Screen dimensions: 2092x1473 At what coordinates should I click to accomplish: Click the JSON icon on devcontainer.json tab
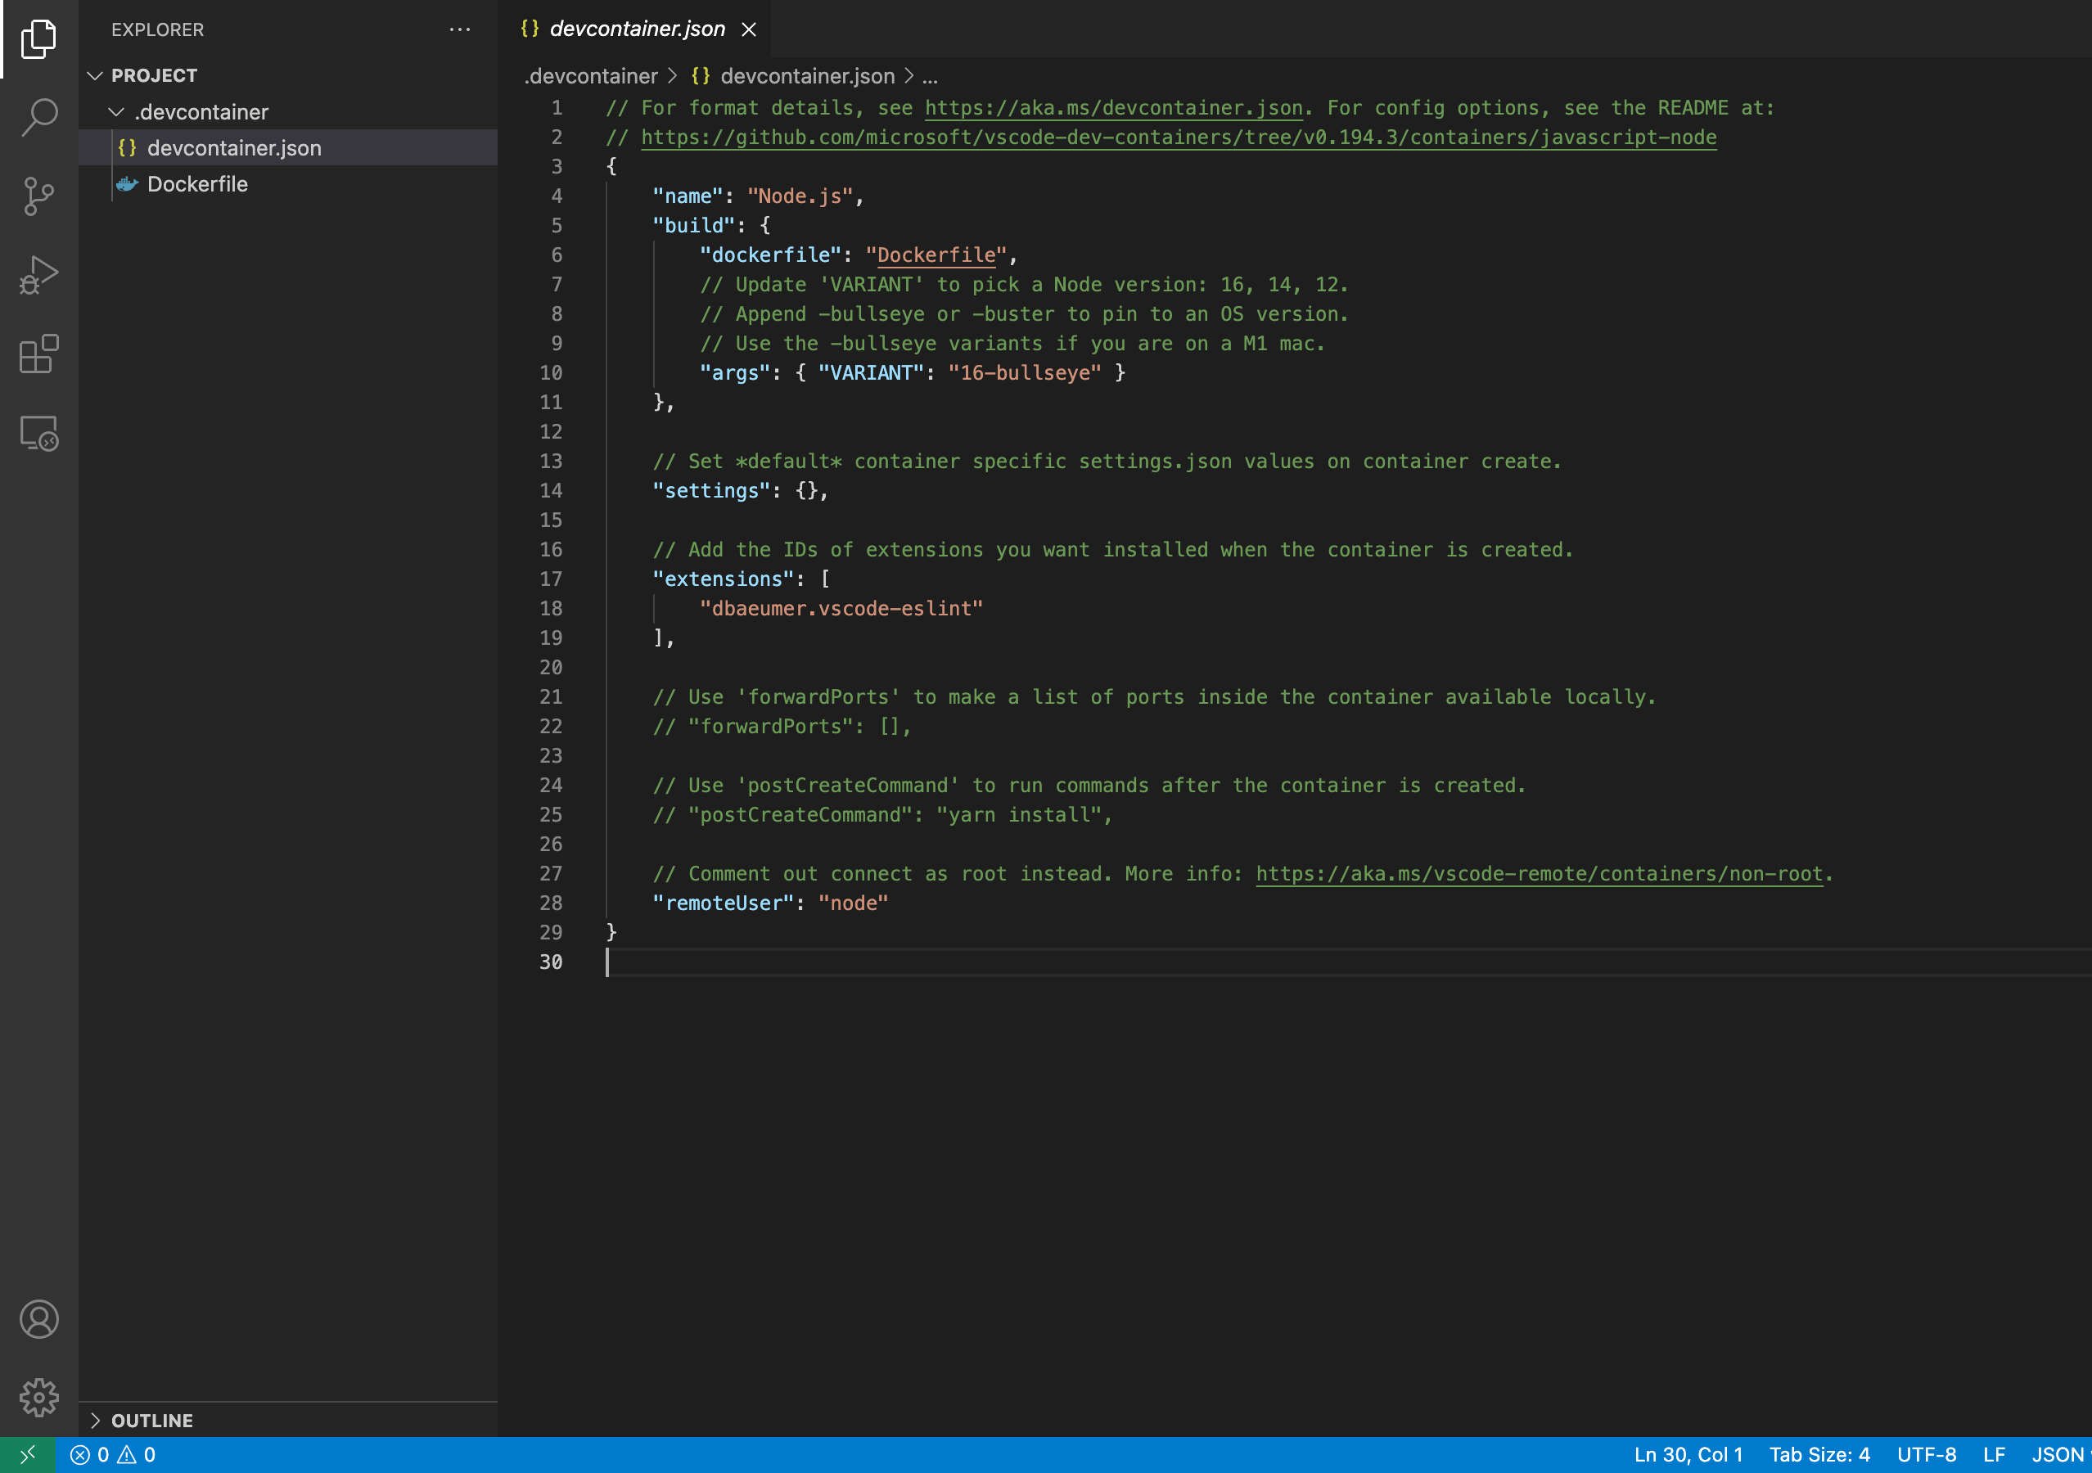click(530, 29)
